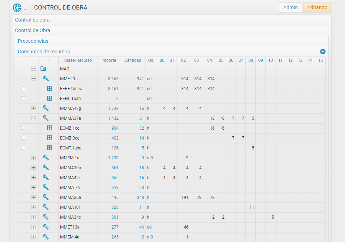The height and width of the screenshot is (242, 345).
Task: Click the grid icon beside ECMT.1aba
Action: click(x=49, y=148)
